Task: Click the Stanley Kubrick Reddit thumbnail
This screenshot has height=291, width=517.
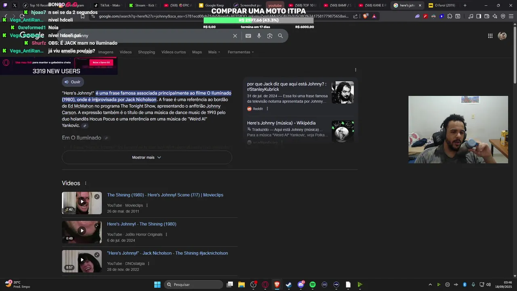Action: [343, 92]
